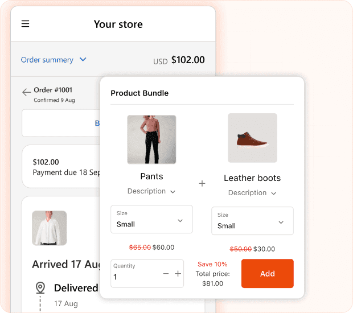Viewport: 353px width, 313px height.
Task: Click the location pin icon next to Delivered
Action: pos(40,288)
